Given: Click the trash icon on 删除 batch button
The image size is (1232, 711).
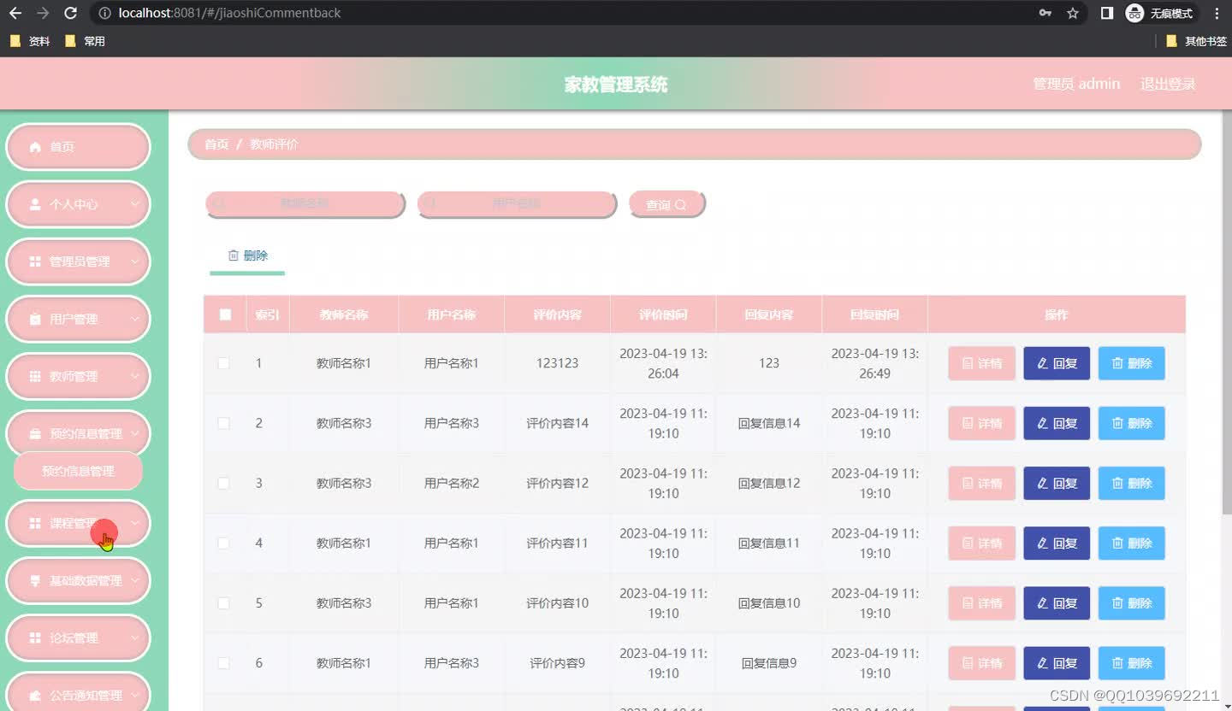Looking at the screenshot, I should tap(234, 255).
